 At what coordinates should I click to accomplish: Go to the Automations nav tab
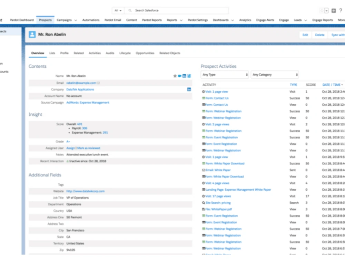(91, 20)
